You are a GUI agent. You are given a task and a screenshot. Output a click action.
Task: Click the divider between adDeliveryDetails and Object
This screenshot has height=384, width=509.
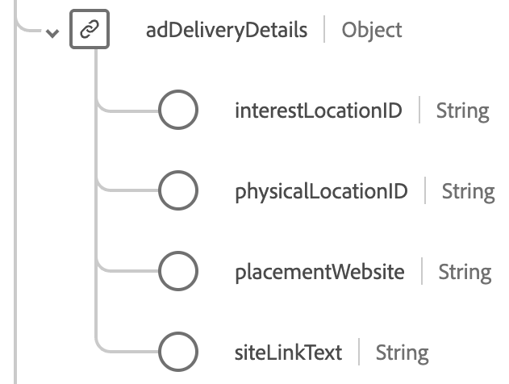pyautogui.click(x=325, y=31)
